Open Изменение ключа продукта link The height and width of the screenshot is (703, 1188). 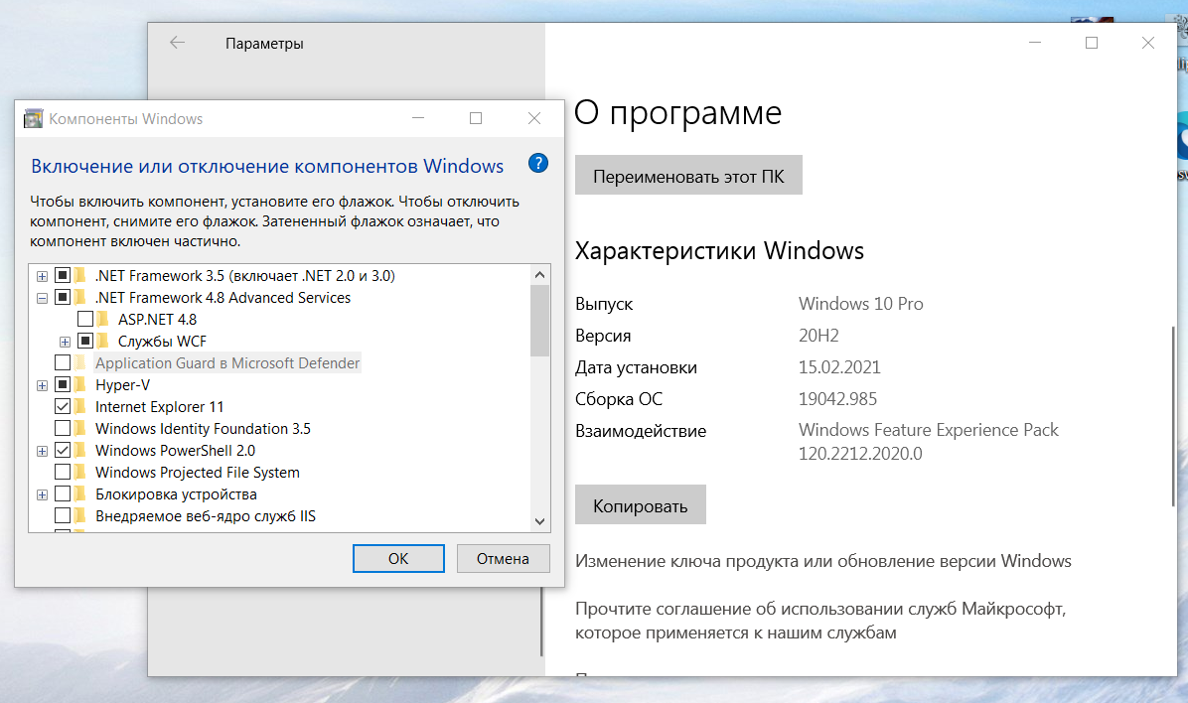[x=822, y=561]
